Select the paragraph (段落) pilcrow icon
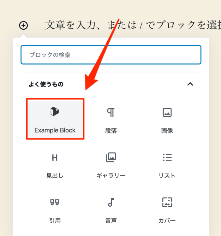 tap(111, 112)
